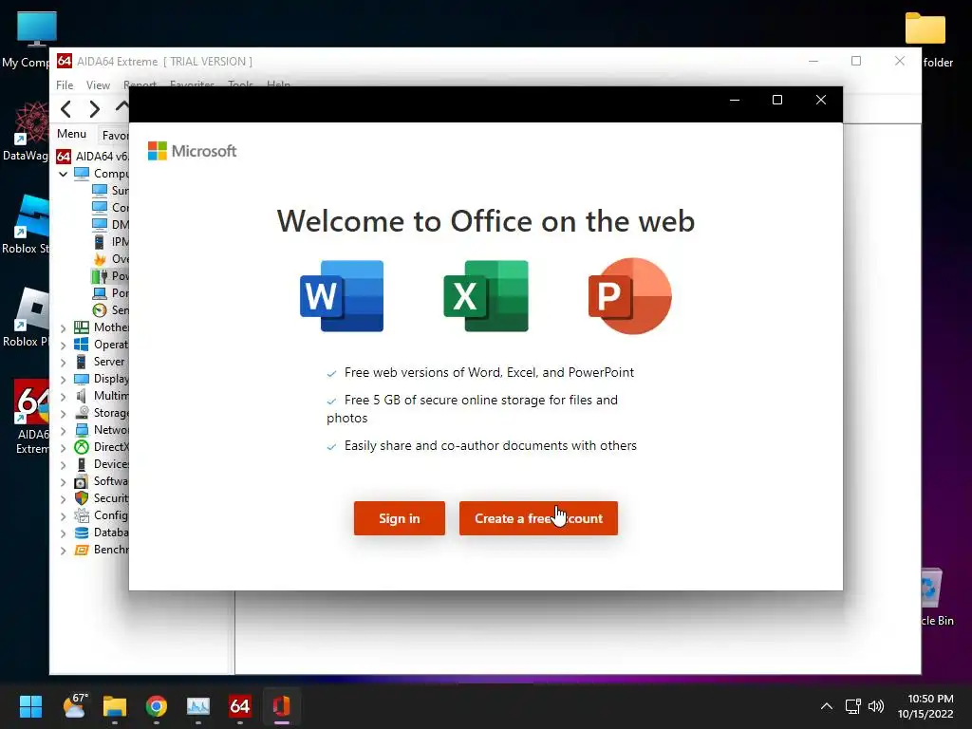Viewport: 972px width, 729px height.
Task: Go back in AIDA64 toolbar
Action: (x=66, y=109)
